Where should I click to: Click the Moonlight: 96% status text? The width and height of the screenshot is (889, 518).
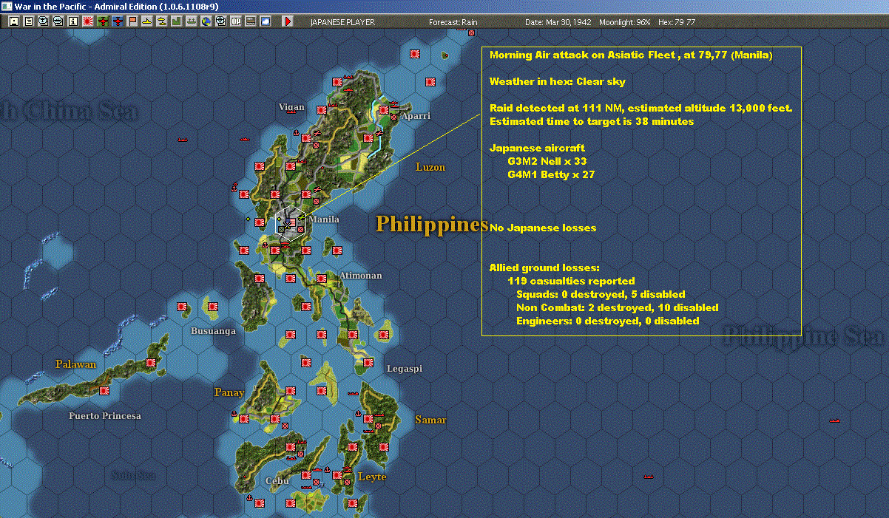click(x=625, y=22)
